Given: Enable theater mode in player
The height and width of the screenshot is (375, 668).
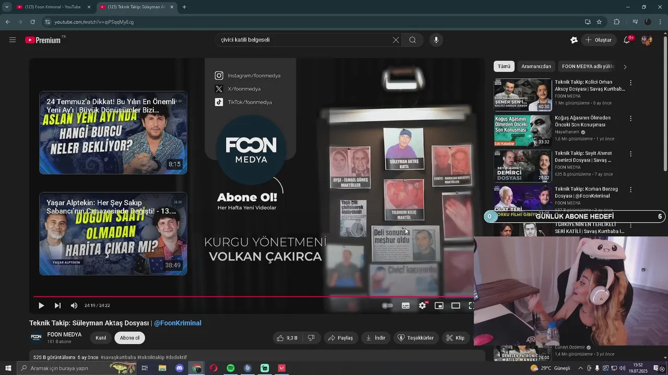Looking at the screenshot, I should tap(456, 306).
